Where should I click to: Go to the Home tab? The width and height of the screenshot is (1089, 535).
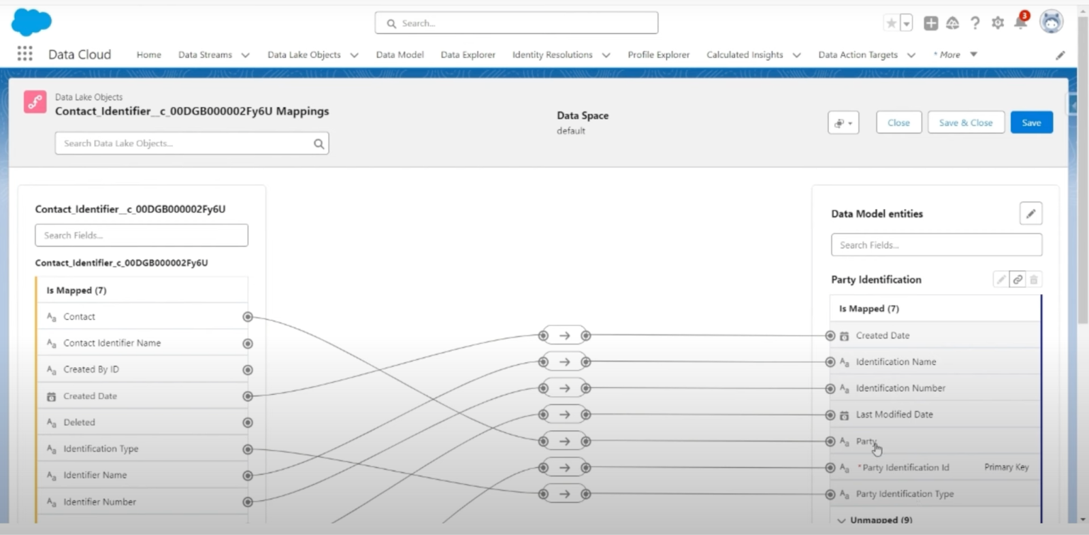pos(148,54)
